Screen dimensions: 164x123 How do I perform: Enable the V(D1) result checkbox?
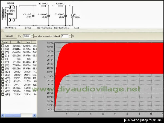(3, 81)
